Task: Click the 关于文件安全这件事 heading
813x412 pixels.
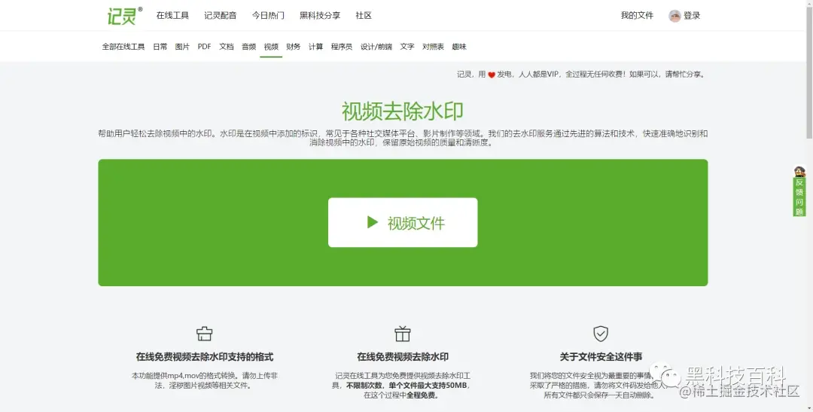Action: pyautogui.click(x=601, y=357)
